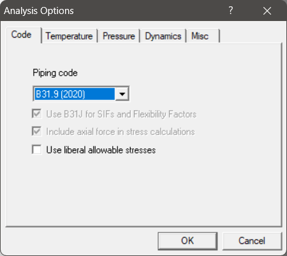287x256 pixels.
Task: Show the Misc tab options
Action: click(x=203, y=36)
